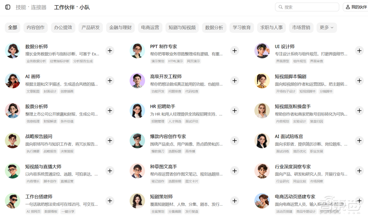Select the 全部 category filter
This screenshot has height=221, width=368.
pyautogui.click(x=13, y=28)
